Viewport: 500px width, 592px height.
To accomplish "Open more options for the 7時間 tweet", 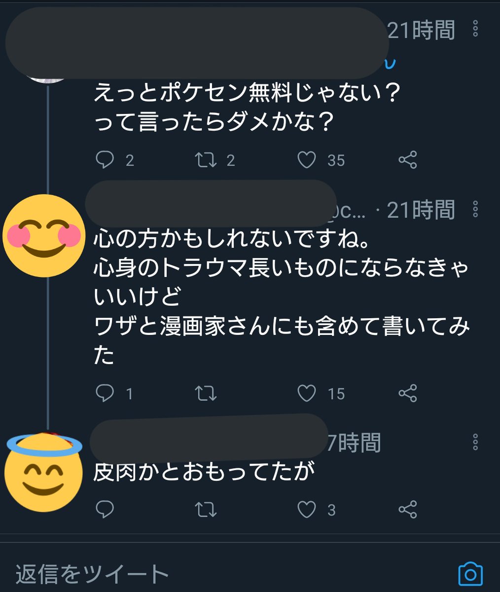I will coord(475,442).
